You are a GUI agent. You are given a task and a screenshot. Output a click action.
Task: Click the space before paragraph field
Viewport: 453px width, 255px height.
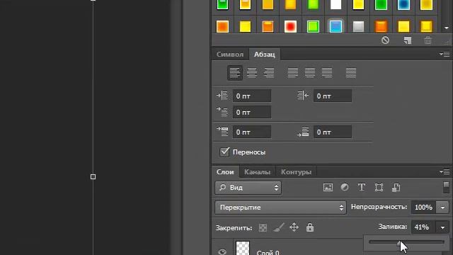(x=252, y=132)
